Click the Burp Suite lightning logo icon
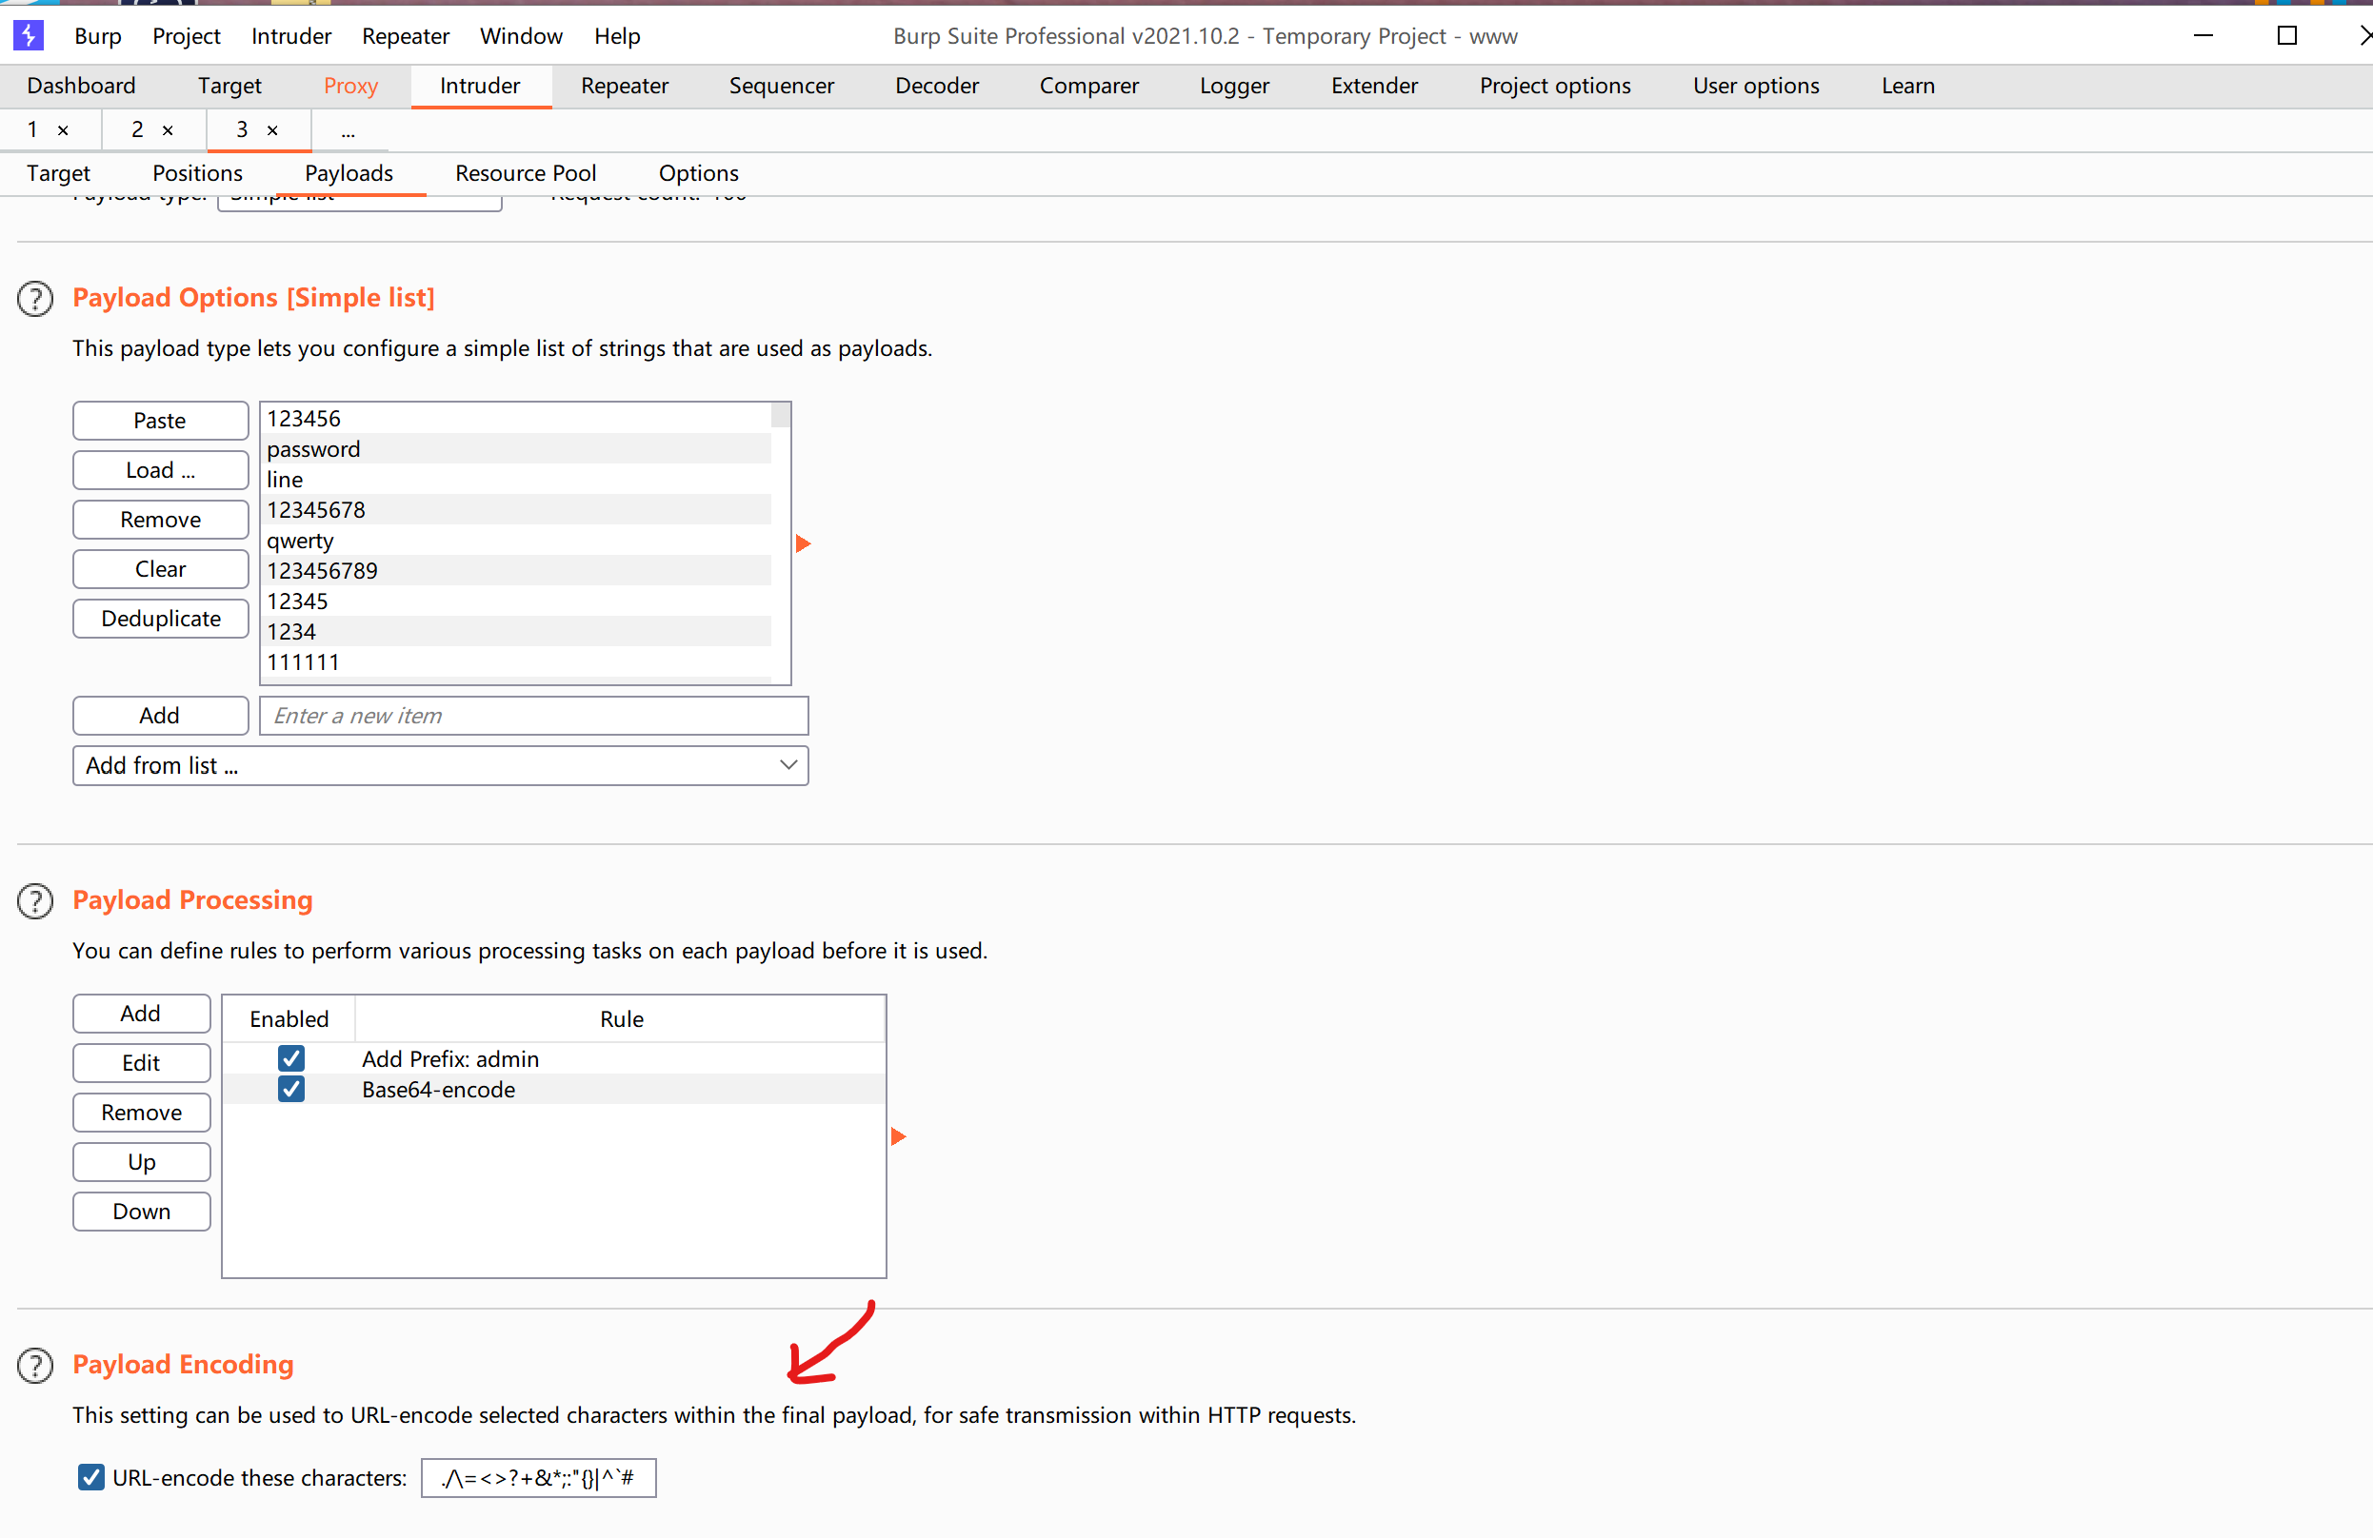 (x=28, y=35)
